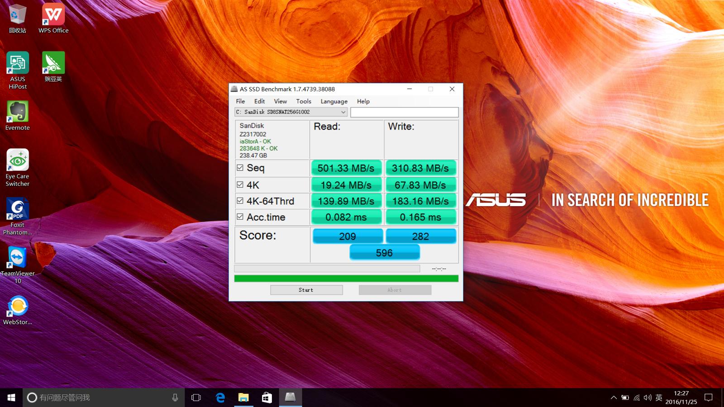Open the Language menu
This screenshot has width=724, height=407.
(x=334, y=101)
